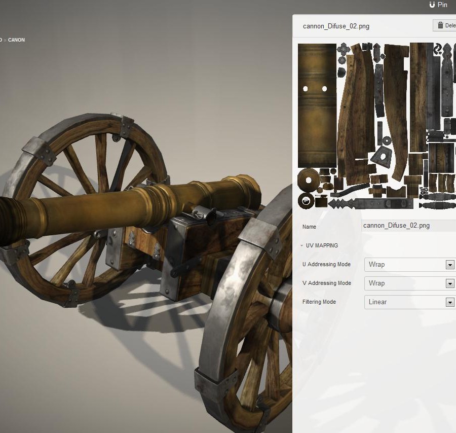Click the trash can icon
The height and width of the screenshot is (433, 456).
440,25
